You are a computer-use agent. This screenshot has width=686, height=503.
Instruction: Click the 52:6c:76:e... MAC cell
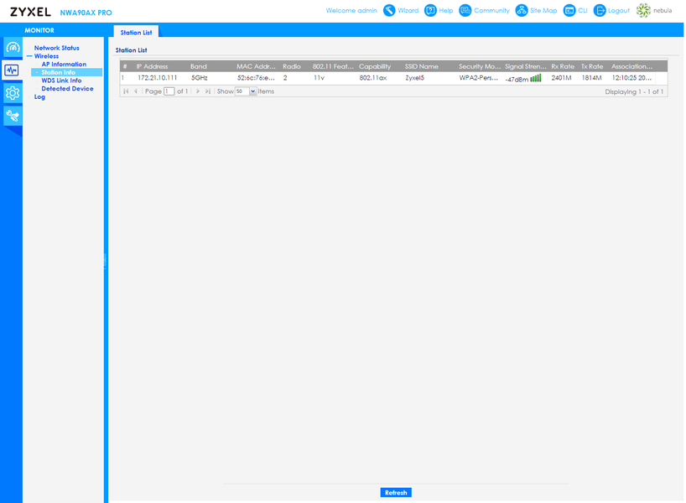[256, 78]
